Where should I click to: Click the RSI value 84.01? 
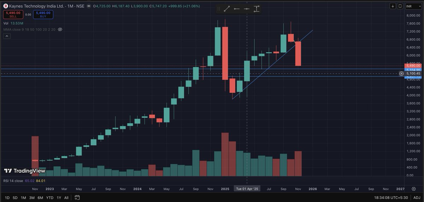[41, 181]
